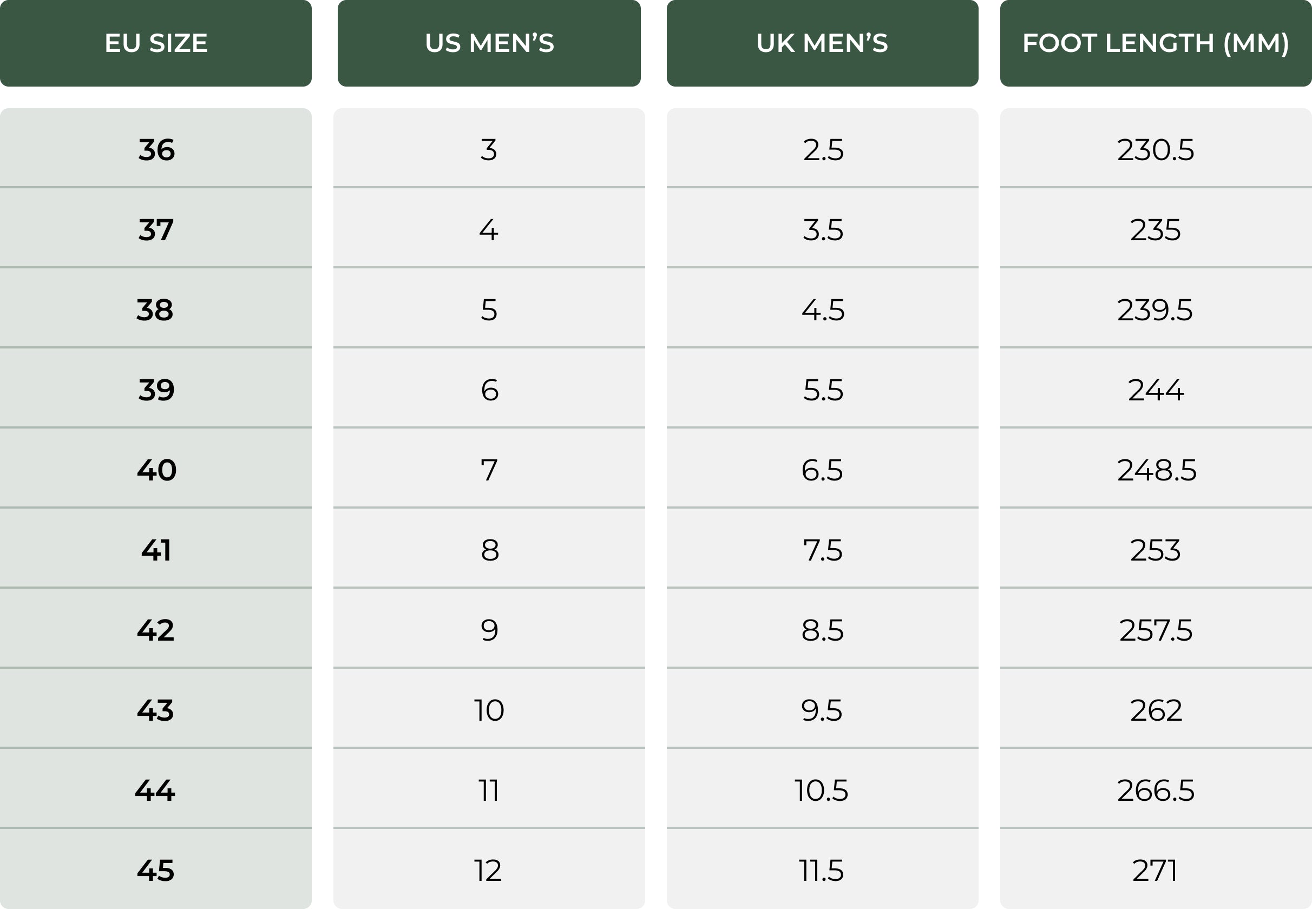This screenshot has height=909, width=1312.
Task: Click UK men's size 5.5 cell
Action: (x=822, y=388)
